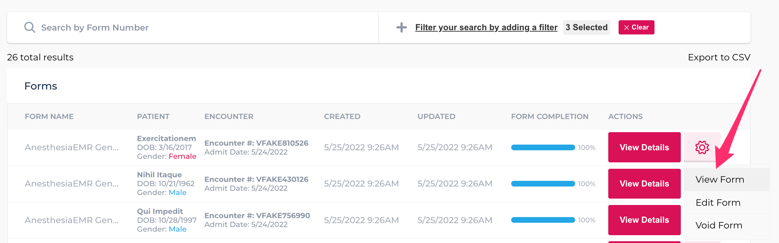Select Void Form from the menu
Screen dimensions: 779x243
point(719,225)
